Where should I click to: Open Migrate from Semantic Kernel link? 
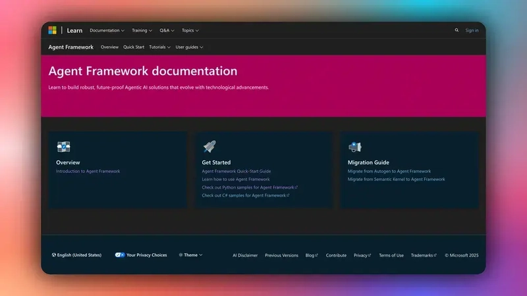pyautogui.click(x=397, y=179)
